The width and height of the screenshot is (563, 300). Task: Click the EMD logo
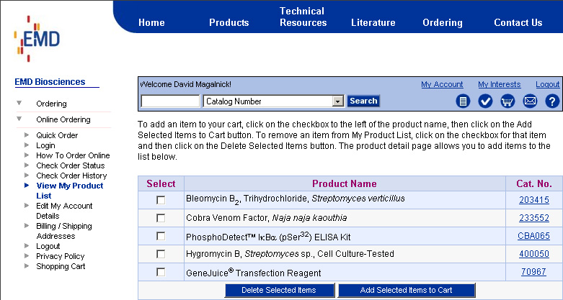pyautogui.click(x=37, y=38)
